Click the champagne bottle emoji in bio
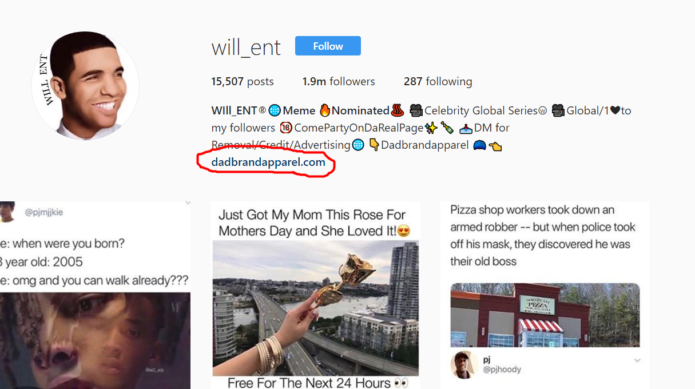Viewport: 695px width, 389px height. (447, 128)
